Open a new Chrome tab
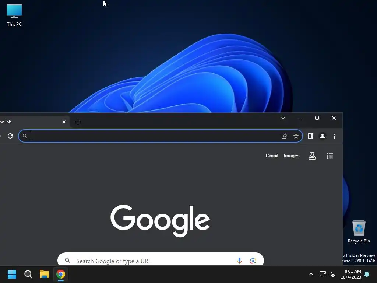Image resolution: width=377 pixels, height=283 pixels. [x=78, y=122]
